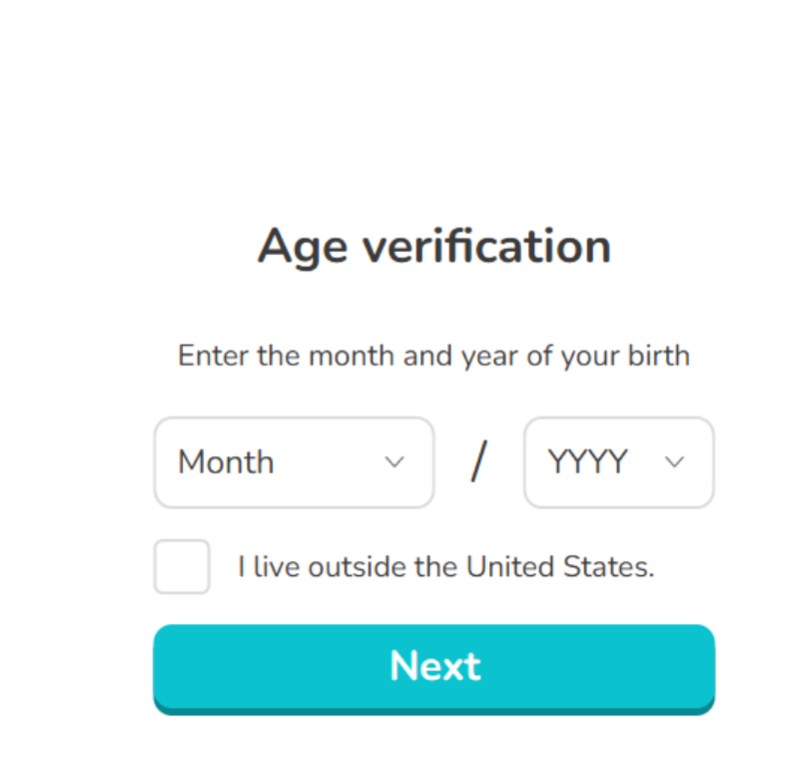This screenshot has height=777, width=812.
Task: Click the chevron arrow in YYYY selector
Action: 675,462
